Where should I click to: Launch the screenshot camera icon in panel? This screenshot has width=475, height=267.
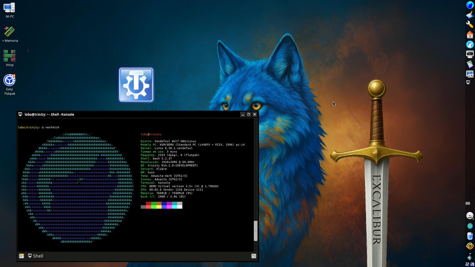pyautogui.click(x=470, y=74)
